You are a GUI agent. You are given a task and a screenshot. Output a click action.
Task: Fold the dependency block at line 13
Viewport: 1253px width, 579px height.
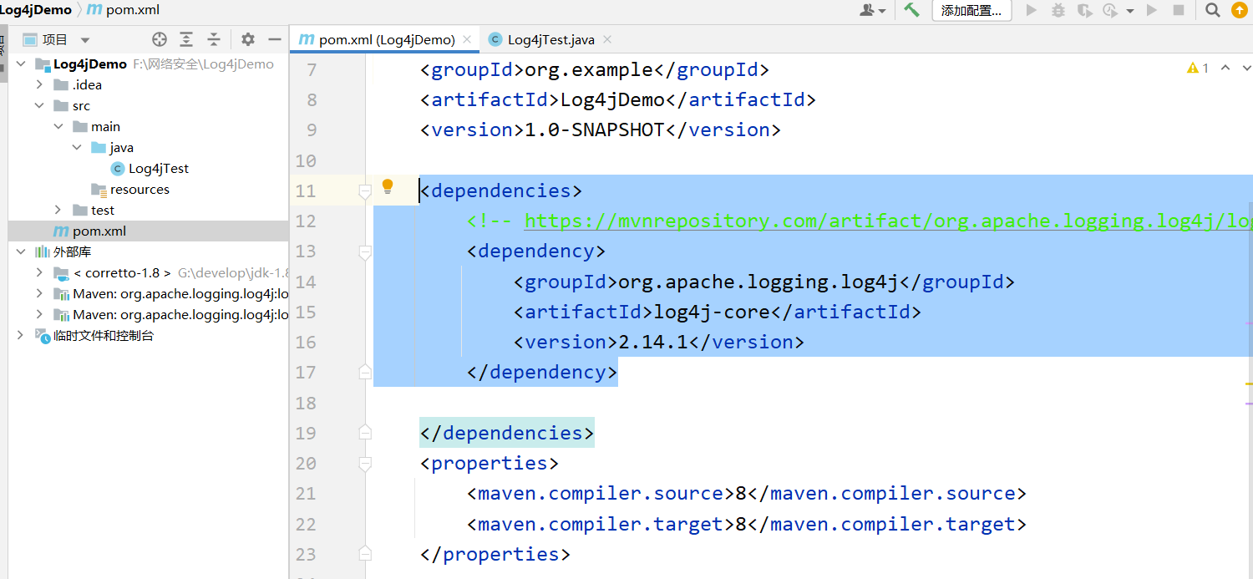[x=365, y=251]
